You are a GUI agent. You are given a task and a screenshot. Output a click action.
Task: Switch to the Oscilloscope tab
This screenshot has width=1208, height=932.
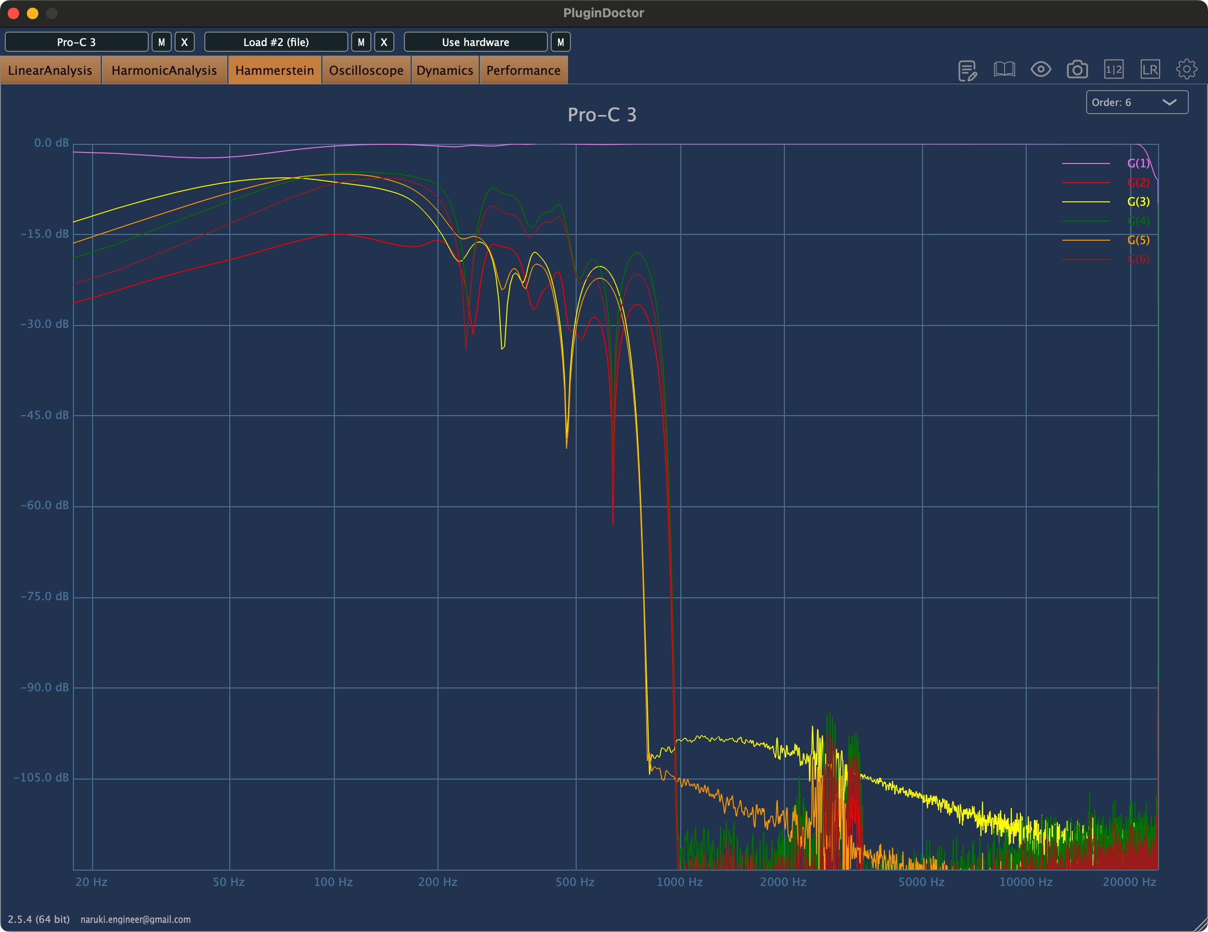(366, 70)
